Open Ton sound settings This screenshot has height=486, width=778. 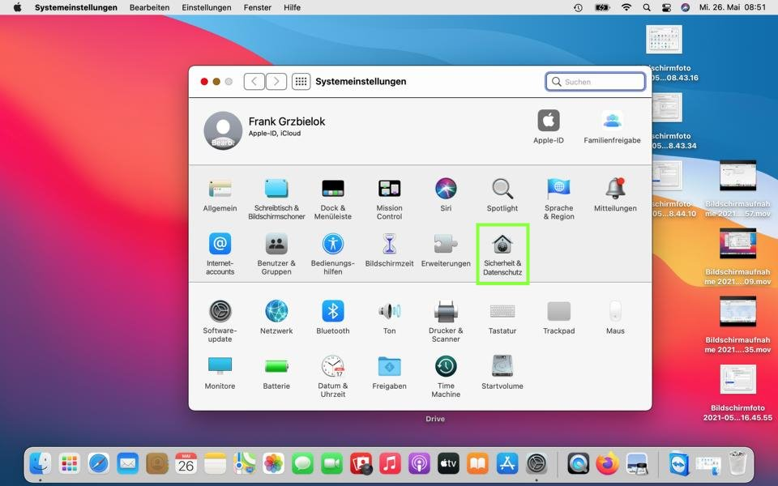click(x=390, y=318)
